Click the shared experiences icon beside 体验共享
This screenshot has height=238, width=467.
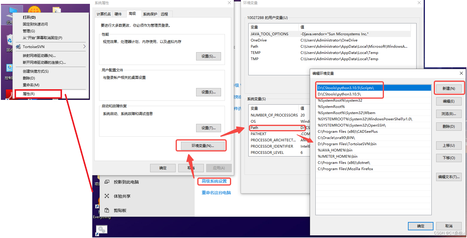107,196
